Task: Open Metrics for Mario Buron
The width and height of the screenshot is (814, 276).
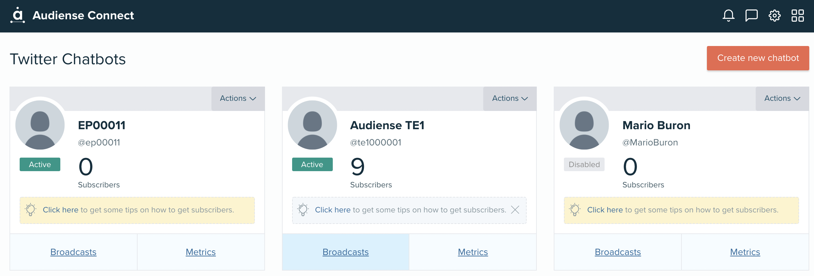Action: pyautogui.click(x=745, y=252)
